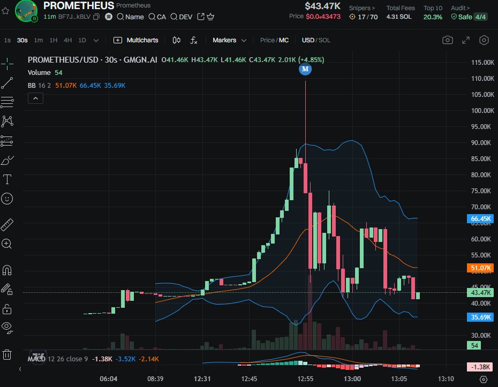The width and height of the screenshot is (498, 387).
Task: Open Multicharts view
Action: tap(136, 40)
